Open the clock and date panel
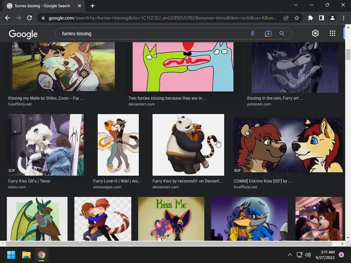The image size is (351, 263). (x=325, y=255)
